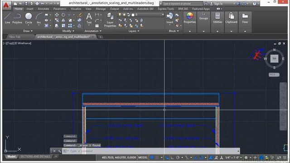Open the Clipboard panel
Image resolution: width=290 pixels, height=163 pixels.
(231, 18)
